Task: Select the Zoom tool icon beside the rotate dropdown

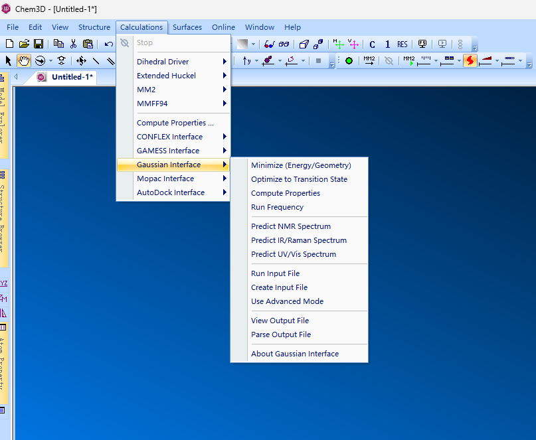Action: [x=62, y=61]
